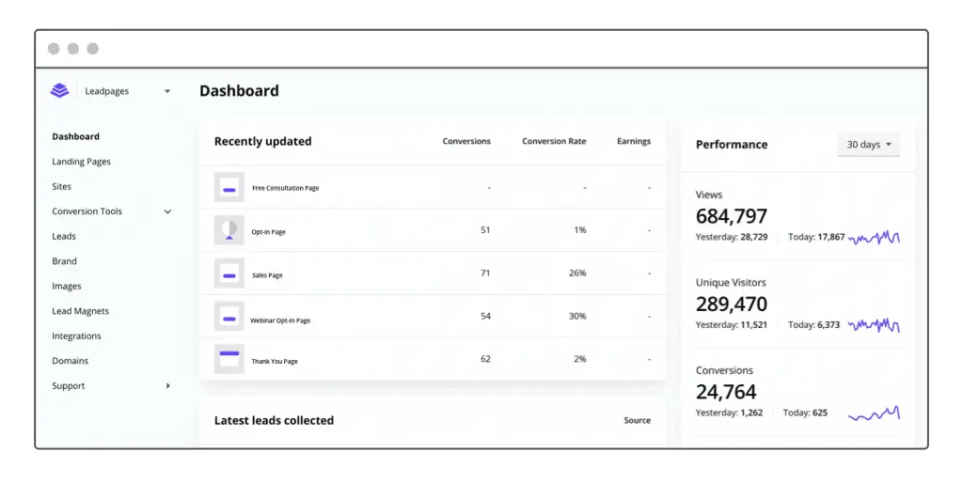
Task: Expand the Conversion Tools submenu
Action: (167, 211)
